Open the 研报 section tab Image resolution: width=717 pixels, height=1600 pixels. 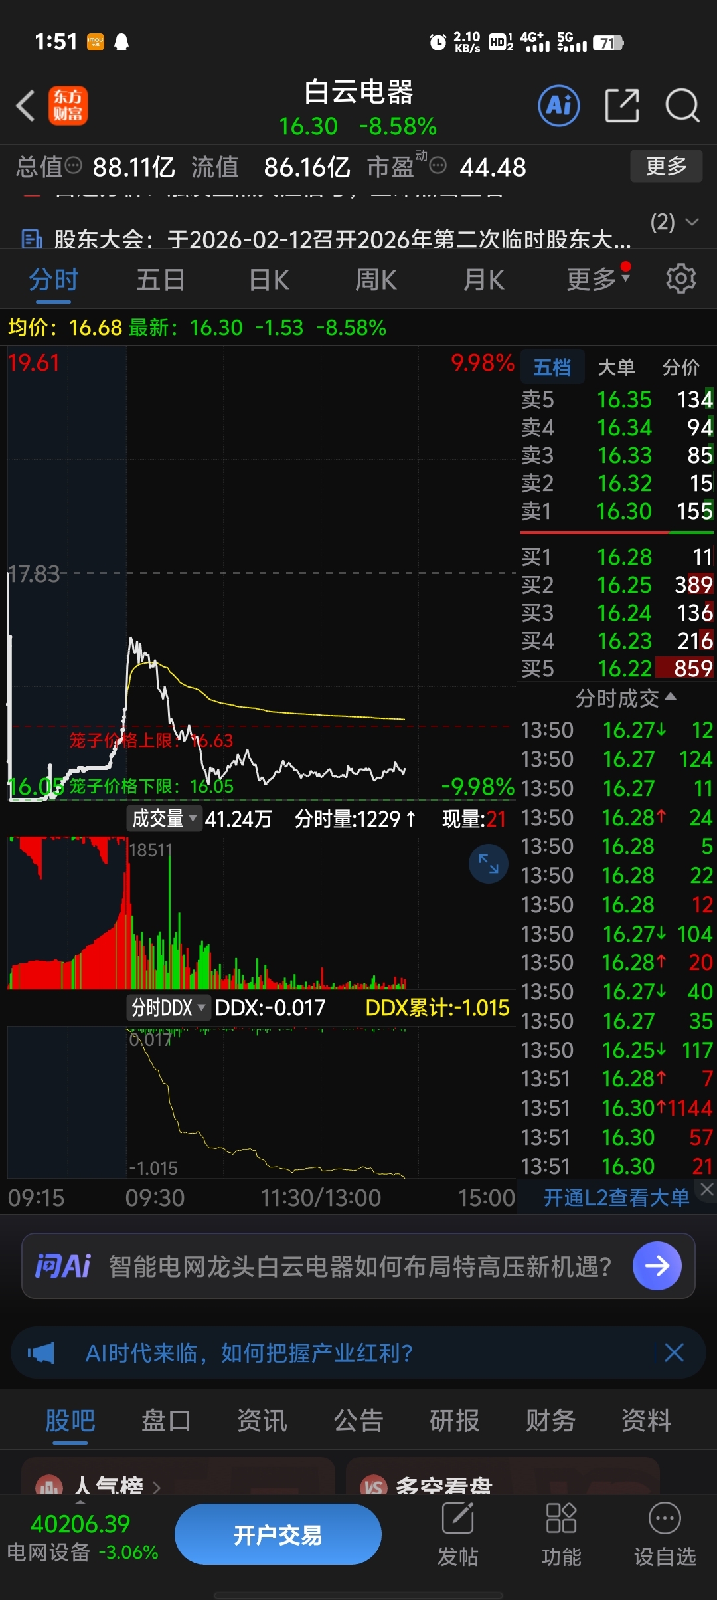(454, 1420)
